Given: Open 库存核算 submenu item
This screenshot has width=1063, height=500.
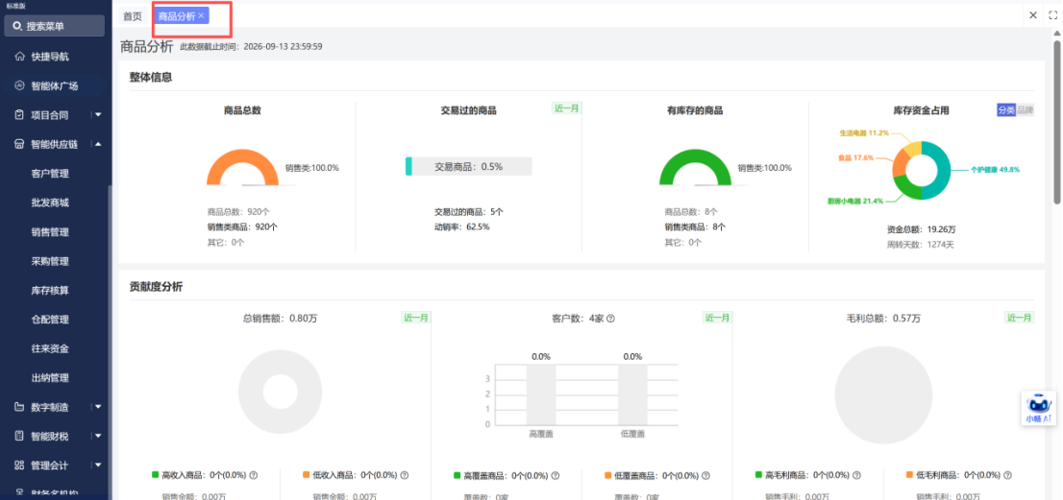Looking at the screenshot, I should (x=50, y=290).
